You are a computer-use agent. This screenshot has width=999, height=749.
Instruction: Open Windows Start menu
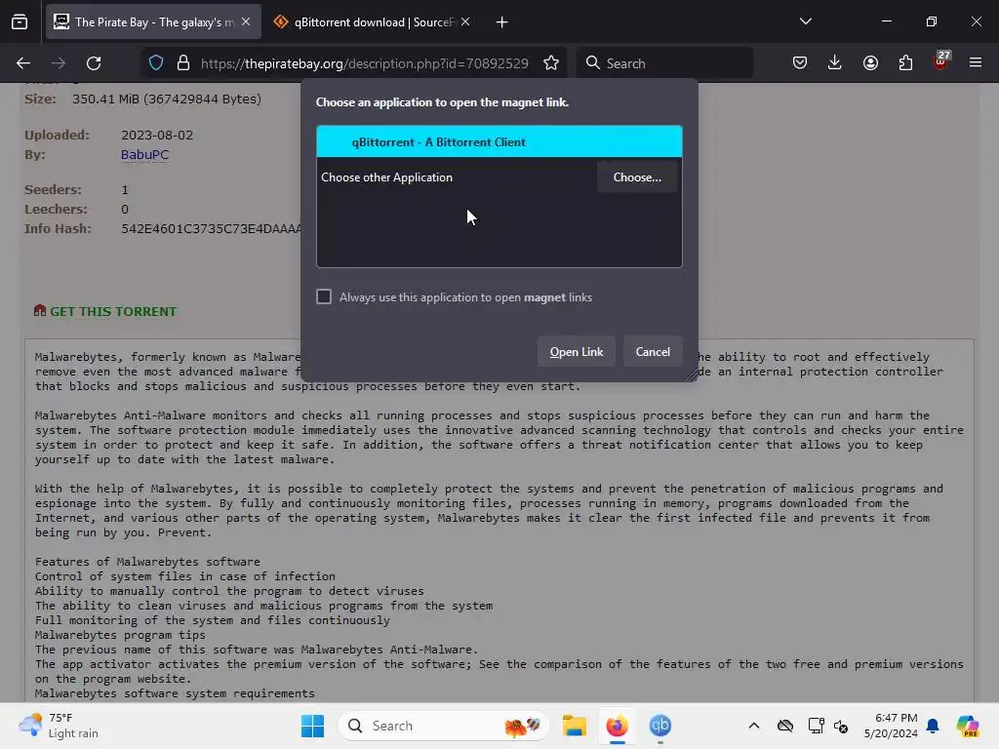click(312, 726)
